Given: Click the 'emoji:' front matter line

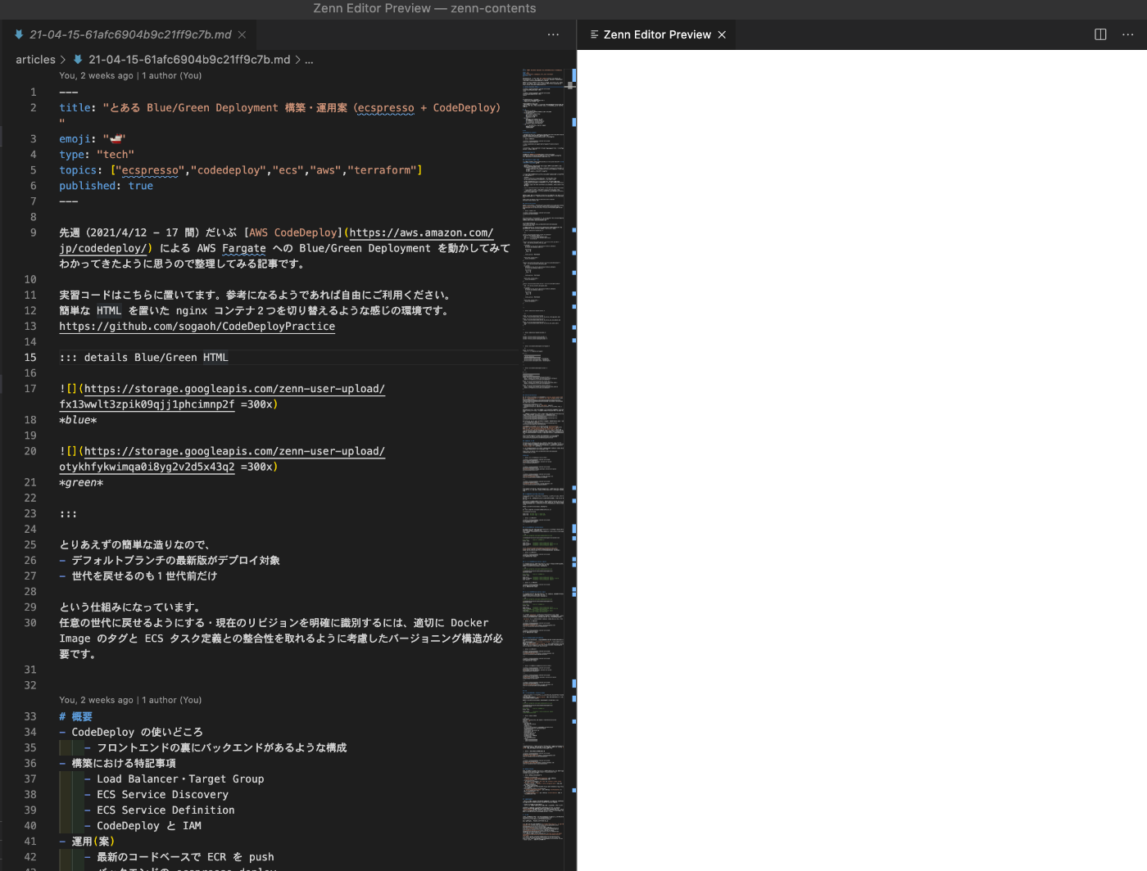Looking at the screenshot, I should [92, 139].
